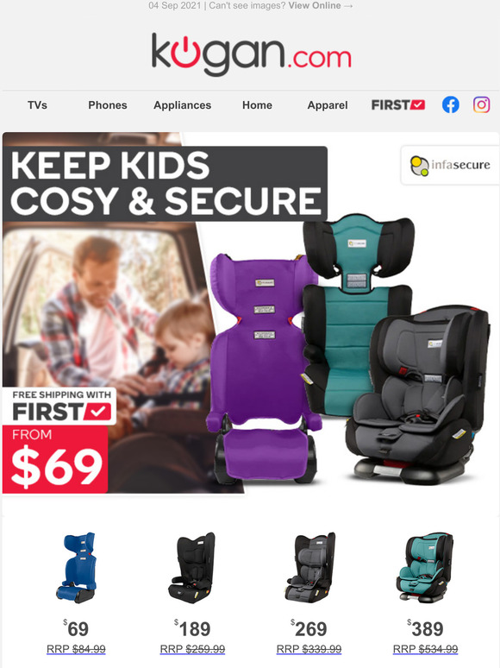Select the blue booster seat thumbnail

(x=77, y=568)
